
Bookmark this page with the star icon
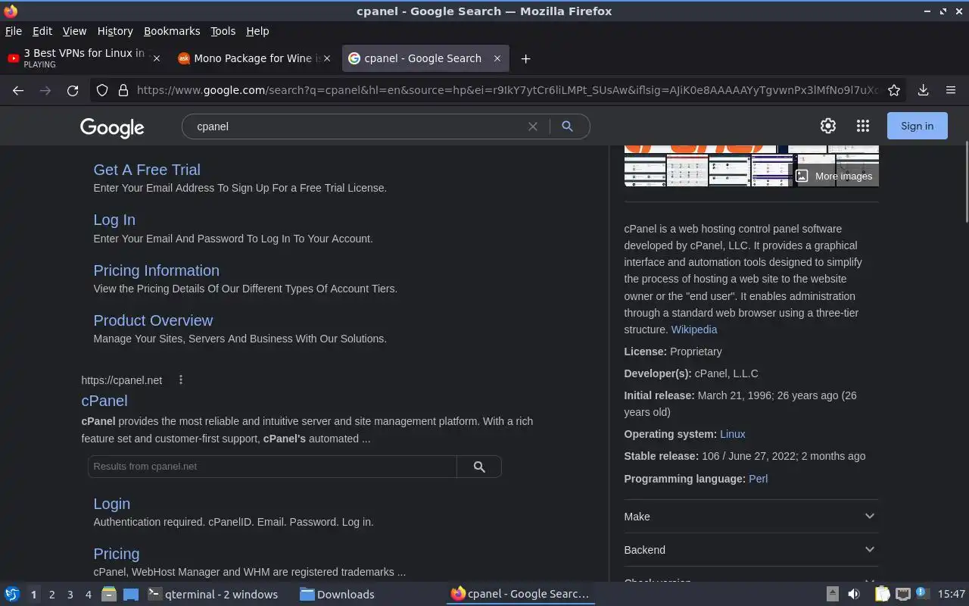894,90
